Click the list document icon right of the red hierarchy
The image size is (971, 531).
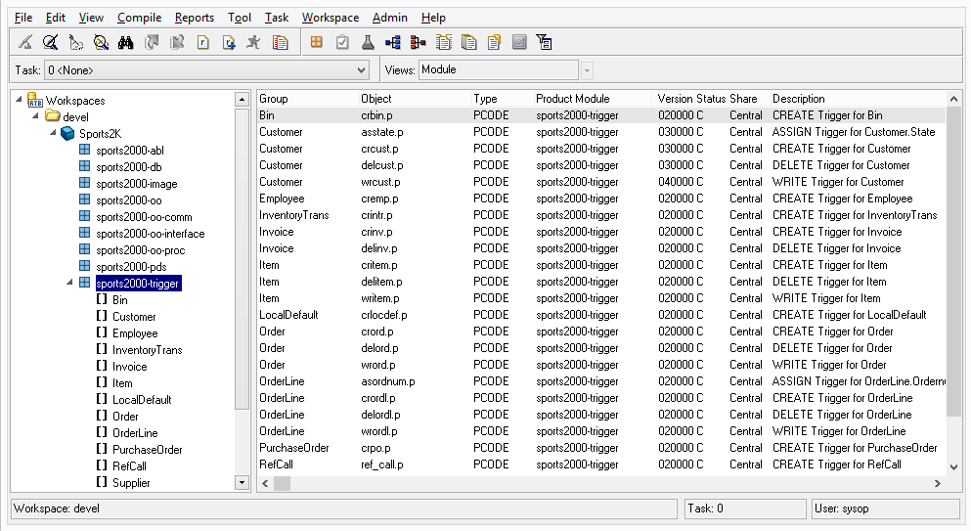click(x=443, y=42)
